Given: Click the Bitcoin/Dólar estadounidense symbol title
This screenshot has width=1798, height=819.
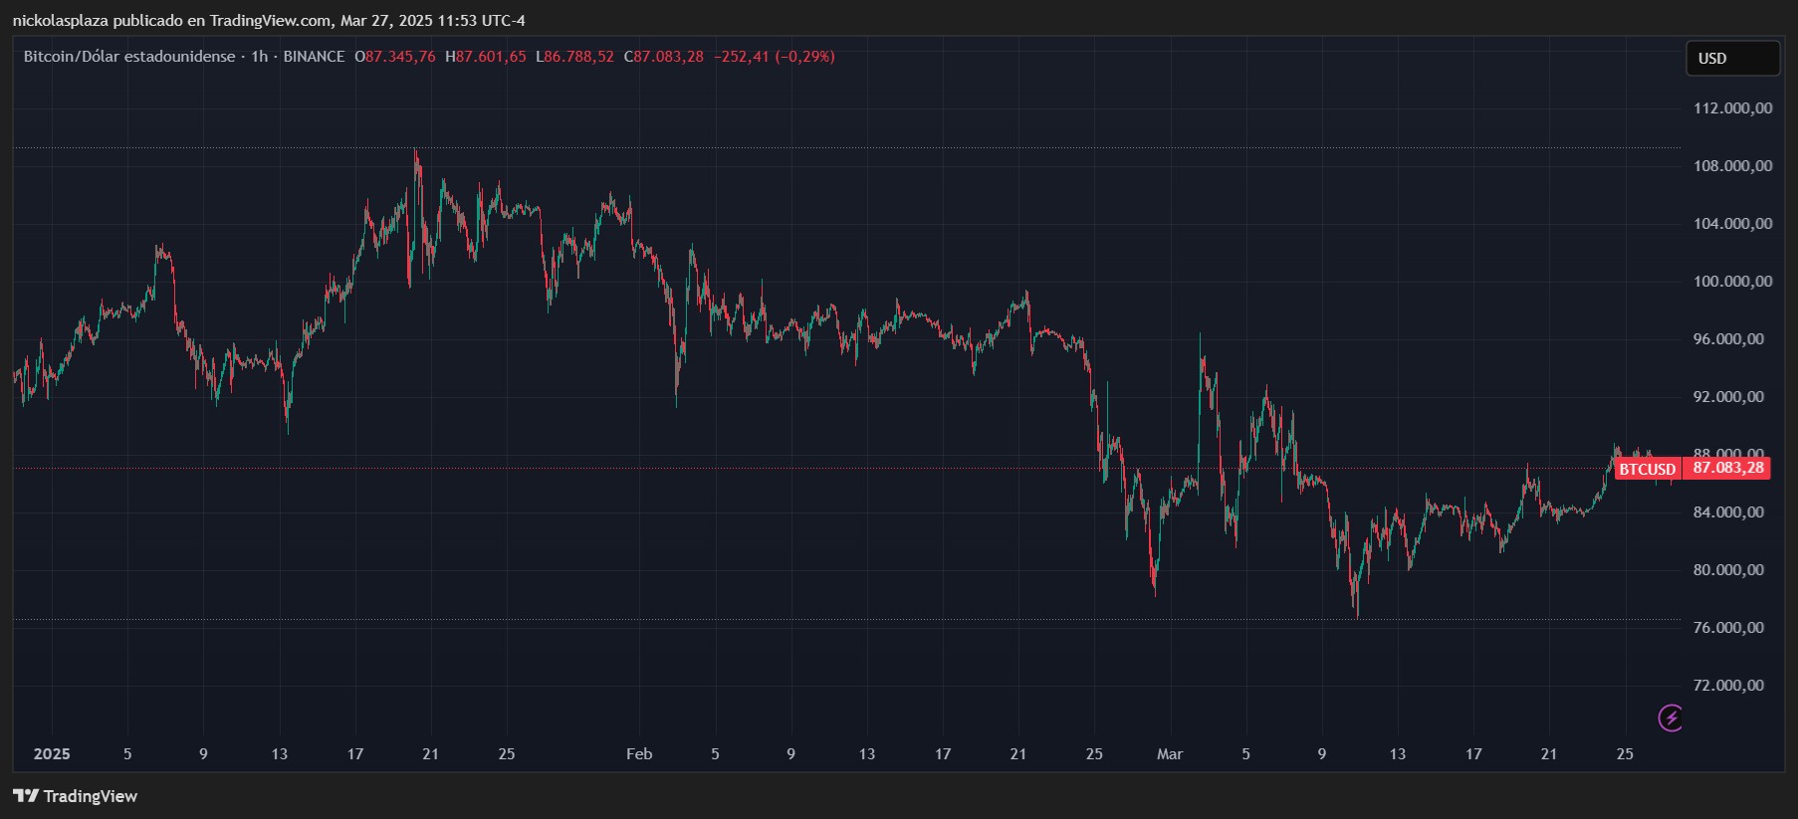Looking at the screenshot, I should [x=129, y=57].
